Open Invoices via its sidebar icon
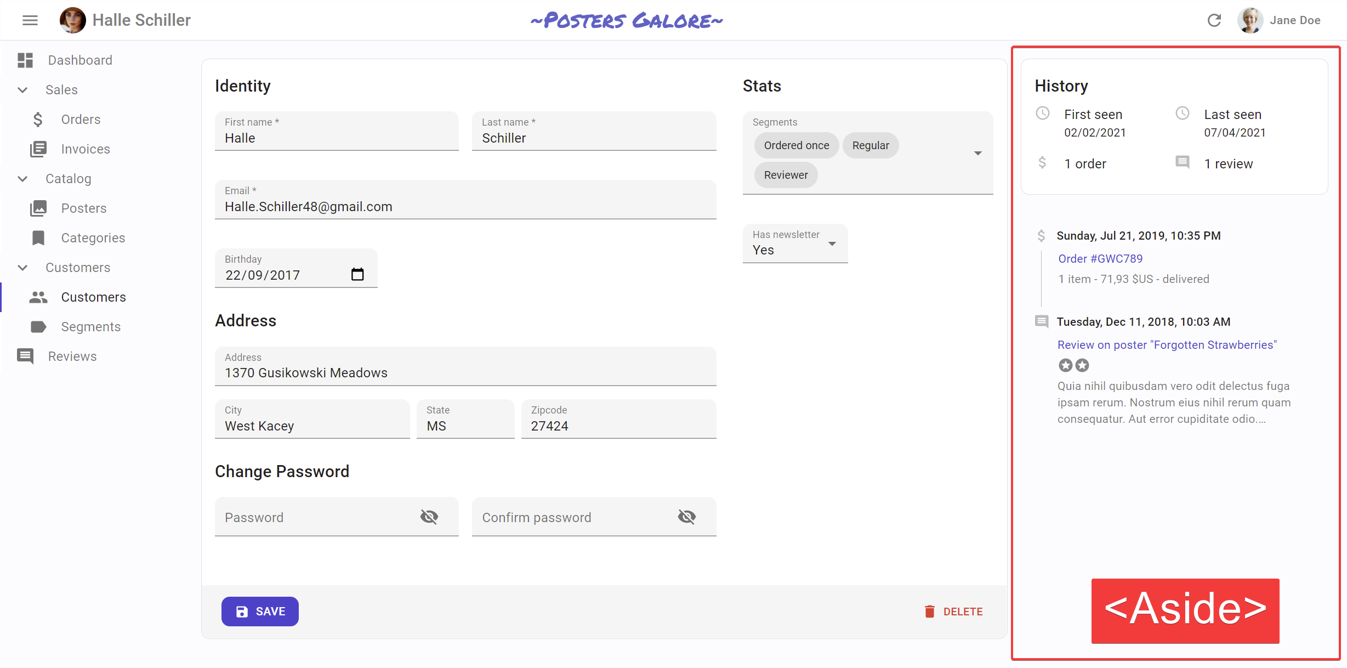 pyautogui.click(x=38, y=149)
